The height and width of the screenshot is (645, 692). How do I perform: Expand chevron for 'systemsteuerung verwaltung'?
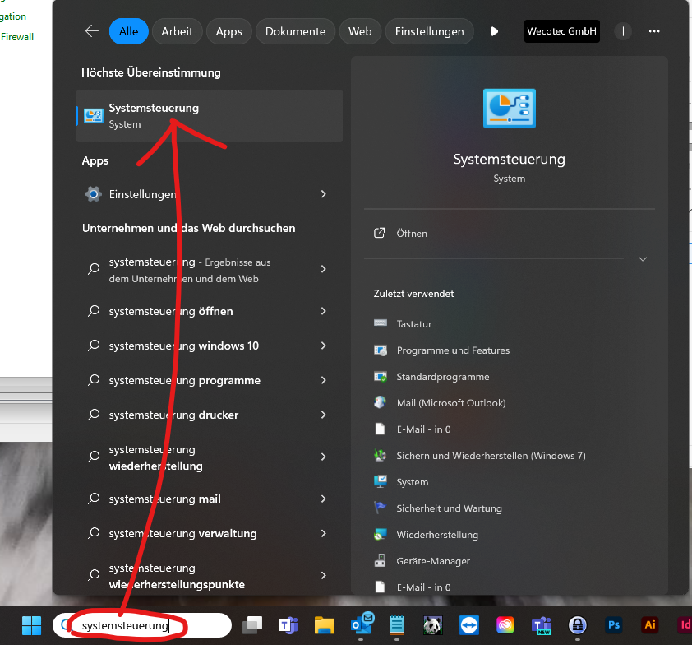click(324, 534)
